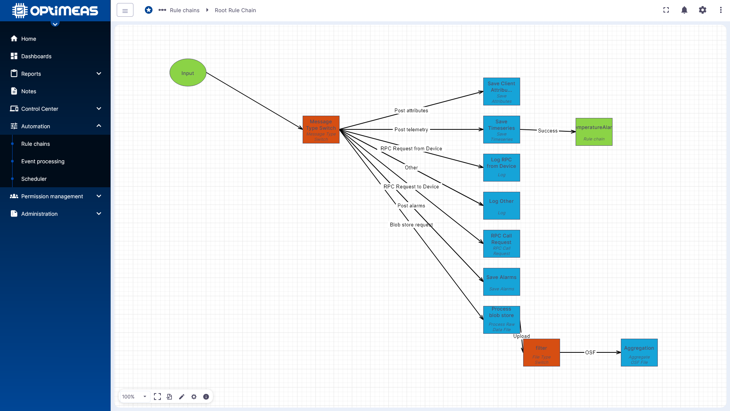Expand the Administration chevron
The width and height of the screenshot is (730, 411).
tap(99, 213)
